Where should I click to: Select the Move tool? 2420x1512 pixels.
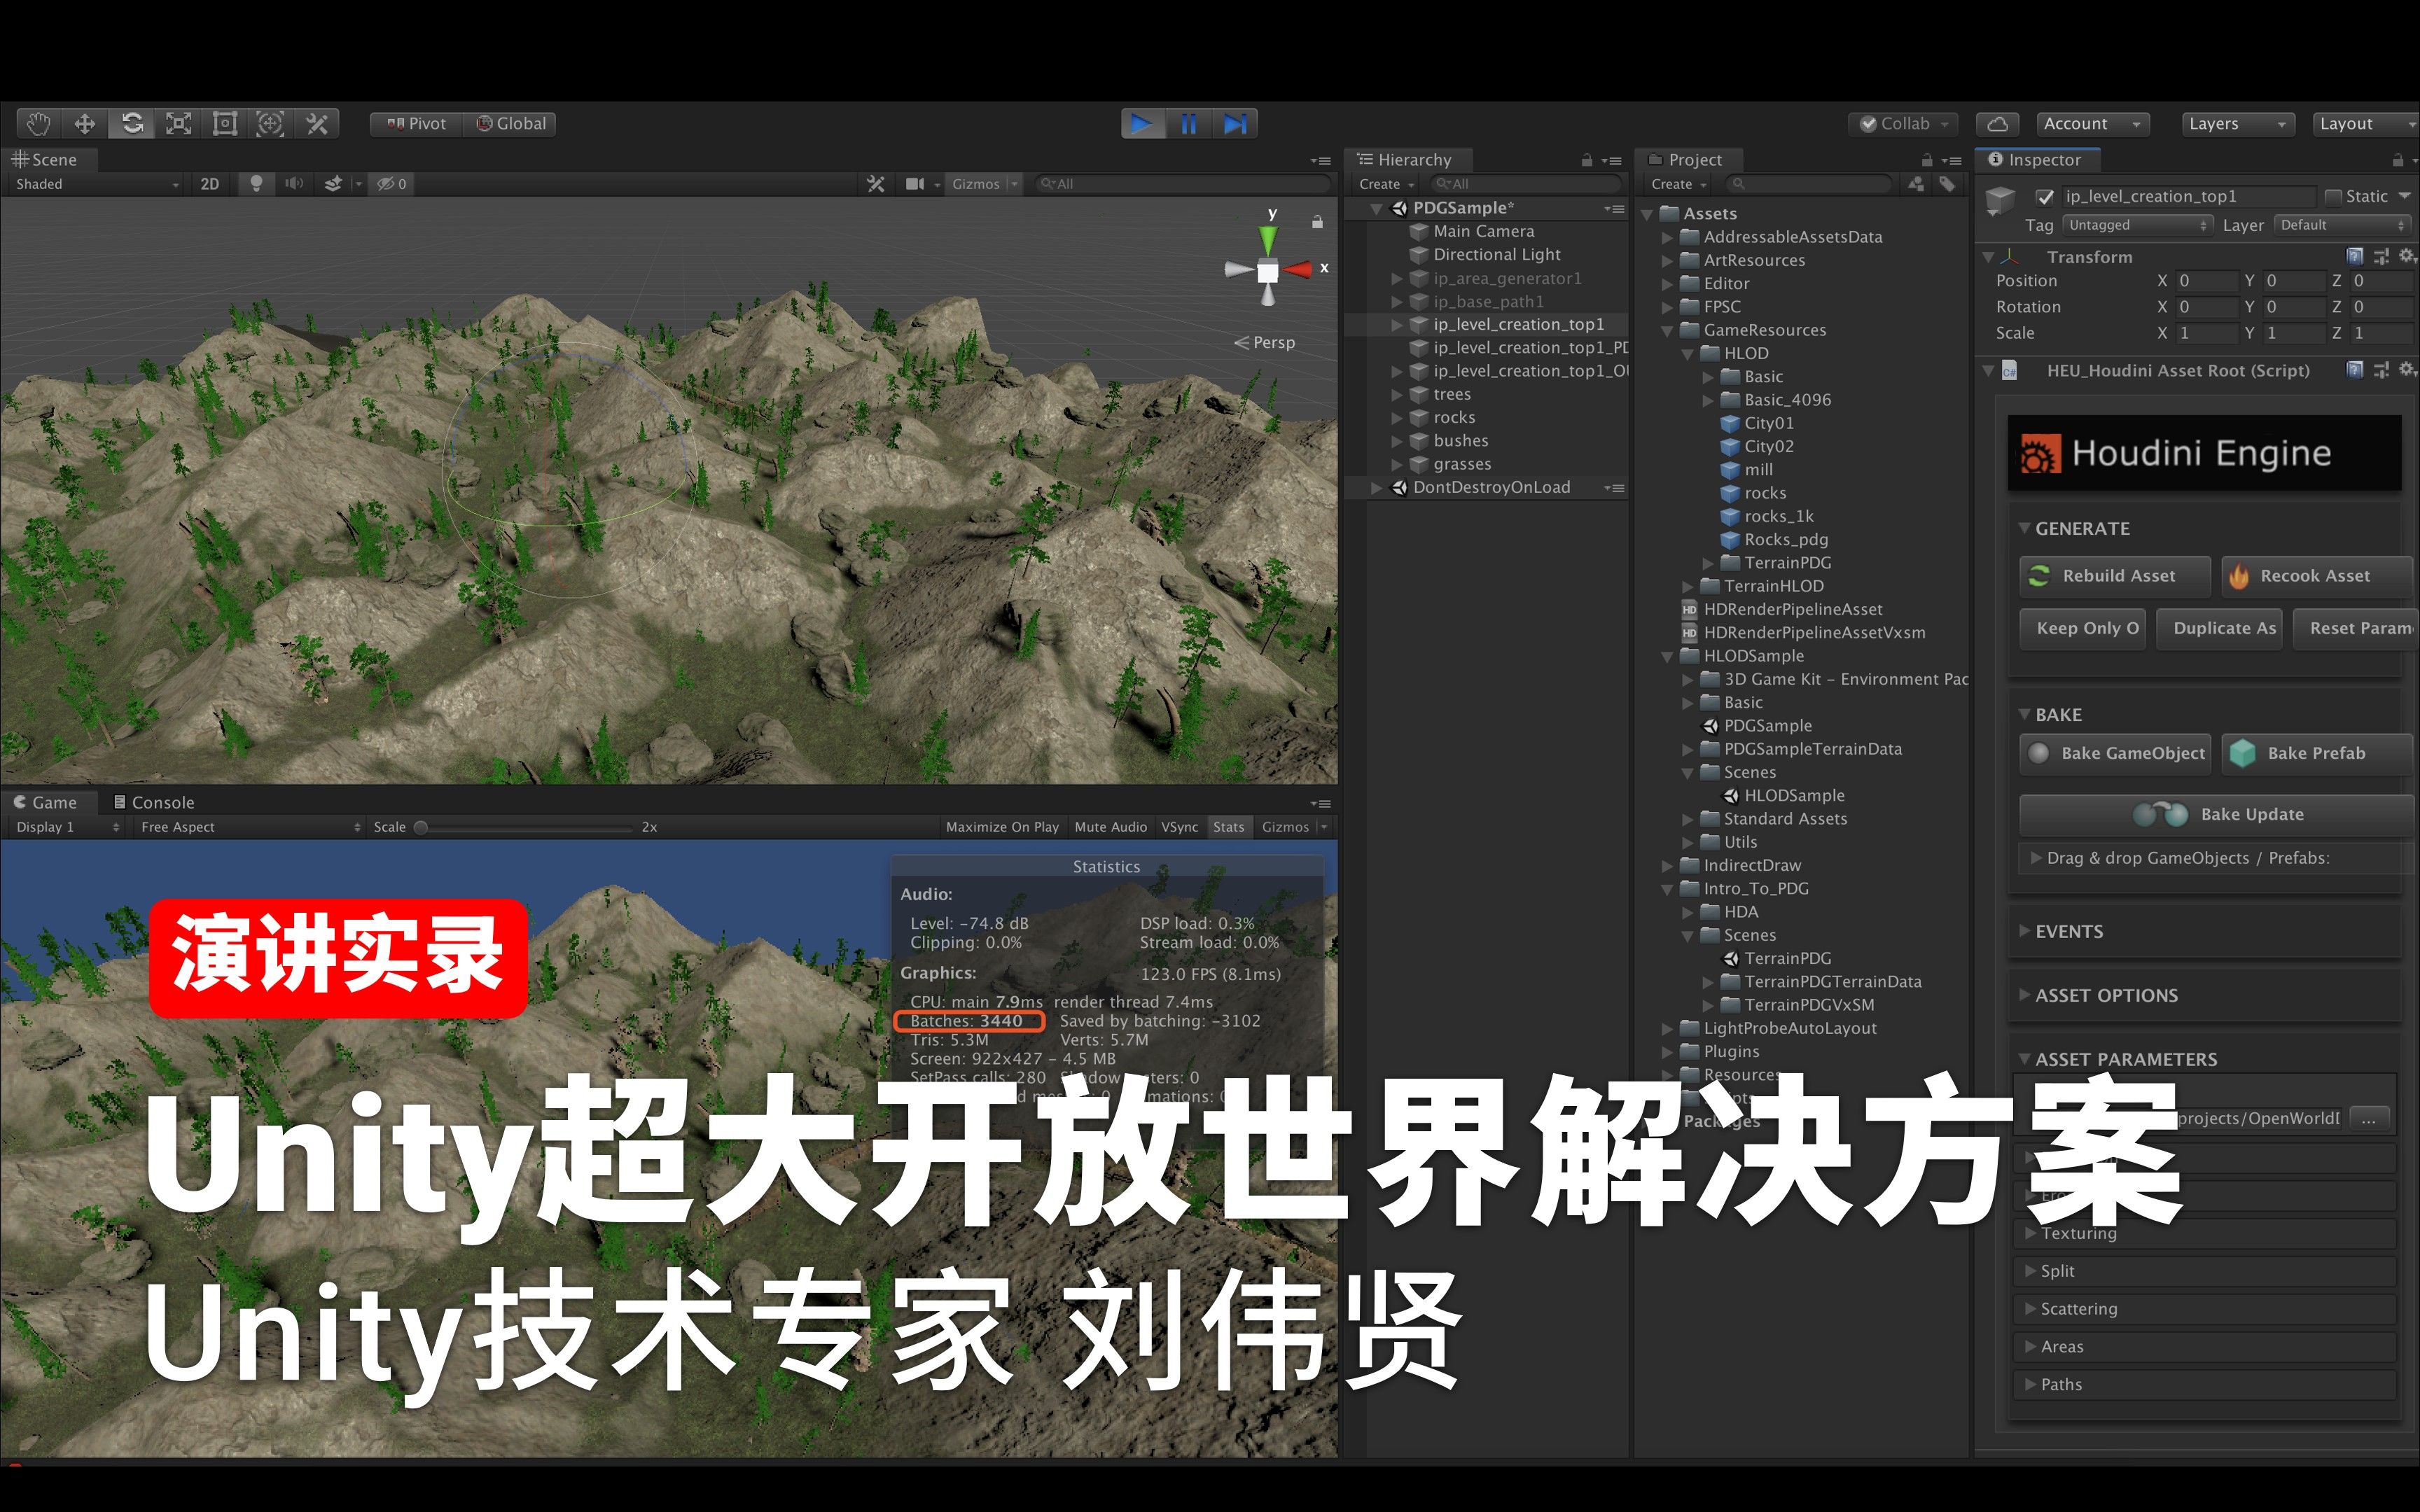click(x=84, y=123)
